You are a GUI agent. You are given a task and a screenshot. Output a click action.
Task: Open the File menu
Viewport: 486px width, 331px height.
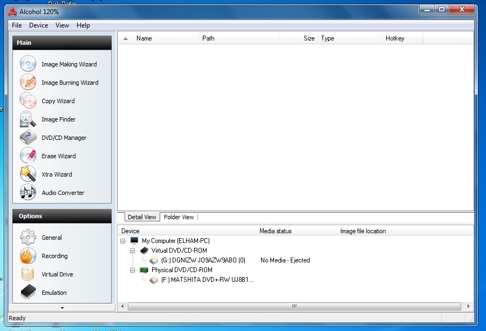tap(17, 25)
